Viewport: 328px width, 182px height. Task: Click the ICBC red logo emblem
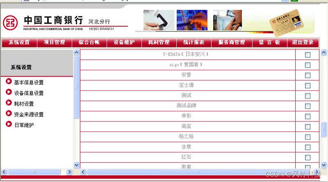coord(10,23)
